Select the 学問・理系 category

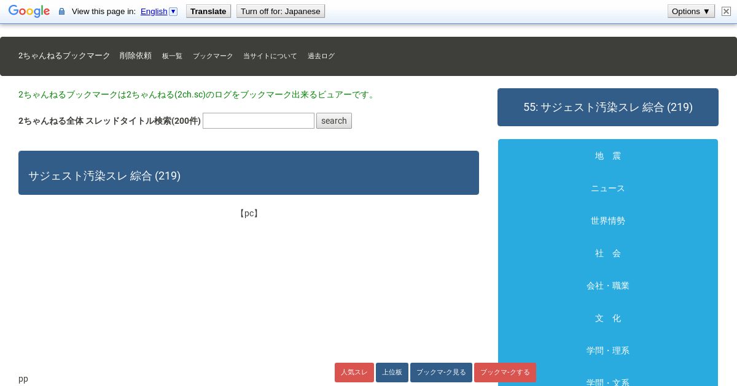[x=608, y=350]
